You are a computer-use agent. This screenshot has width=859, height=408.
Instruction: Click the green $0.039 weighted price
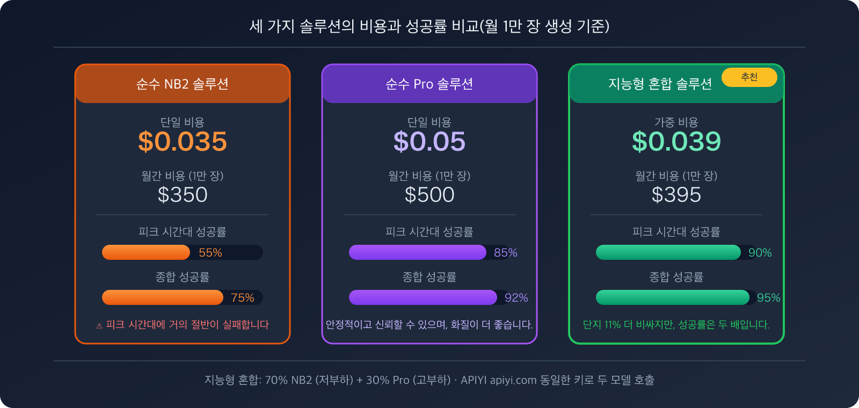(676, 142)
